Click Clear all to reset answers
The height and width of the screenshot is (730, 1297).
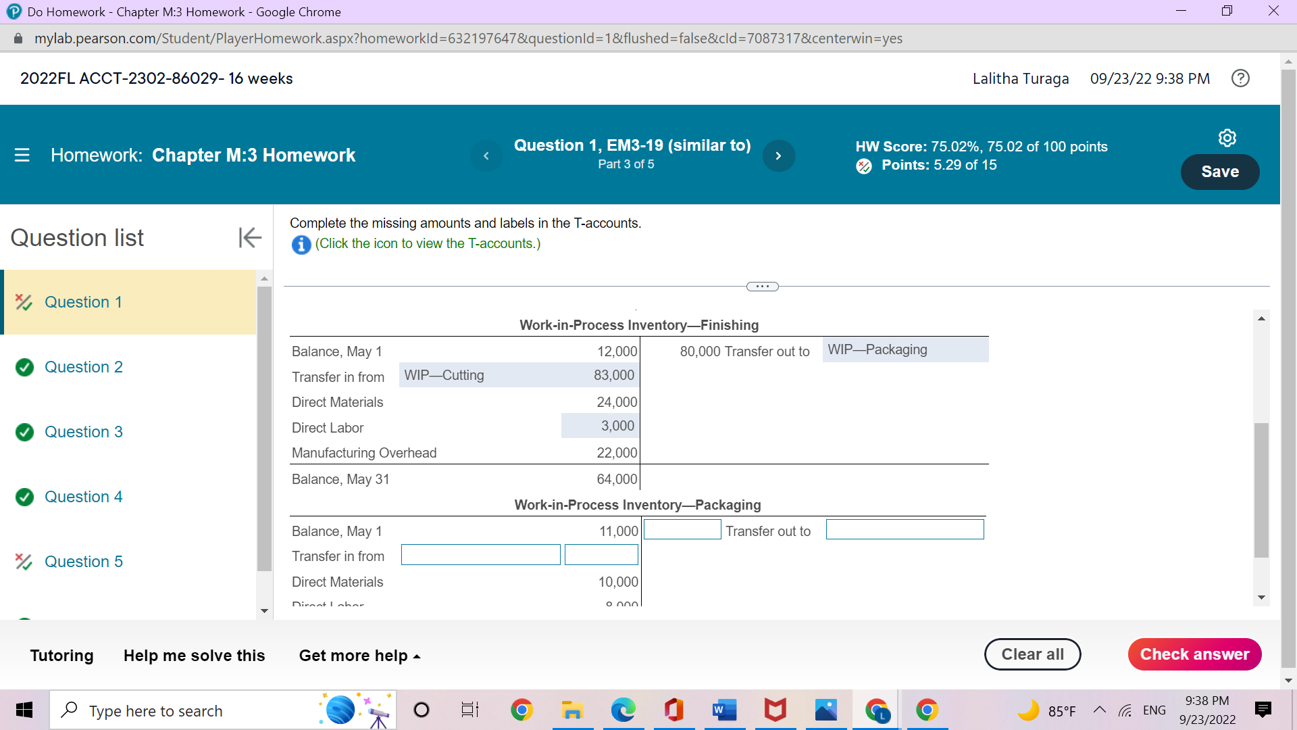coord(1032,654)
